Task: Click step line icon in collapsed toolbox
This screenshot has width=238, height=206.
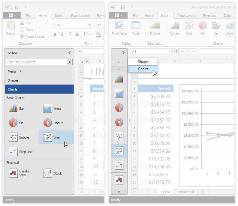Action: point(119,165)
